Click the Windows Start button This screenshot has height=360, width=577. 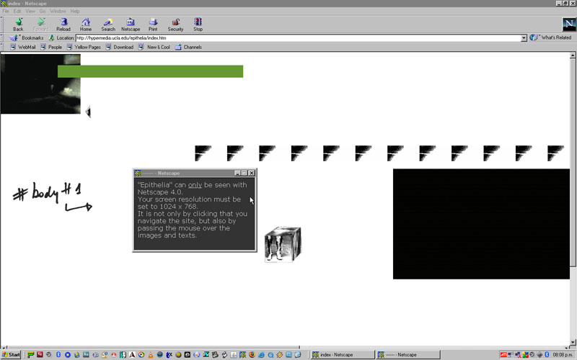[x=12, y=355]
